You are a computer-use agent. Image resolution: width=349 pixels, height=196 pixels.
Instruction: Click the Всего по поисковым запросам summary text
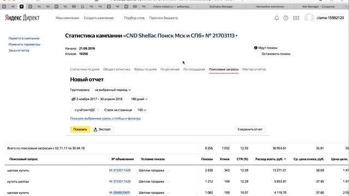[x=46, y=148]
